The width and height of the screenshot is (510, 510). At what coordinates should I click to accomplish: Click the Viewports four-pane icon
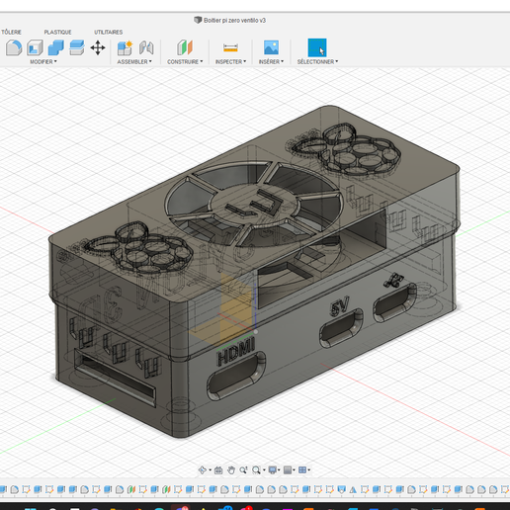tap(302, 469)
